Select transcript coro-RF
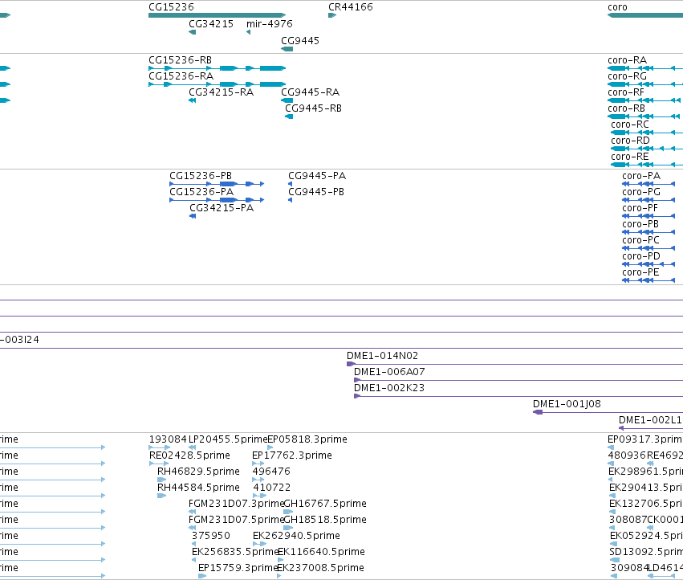The width and height of the screenshot is (683, 580). coord(626,92)
